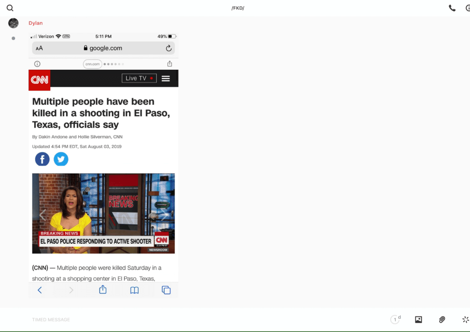The width and height of the screenshot is (470, 332).
Task: Click the Facebook share icon in the article
Action: (42, 159)
